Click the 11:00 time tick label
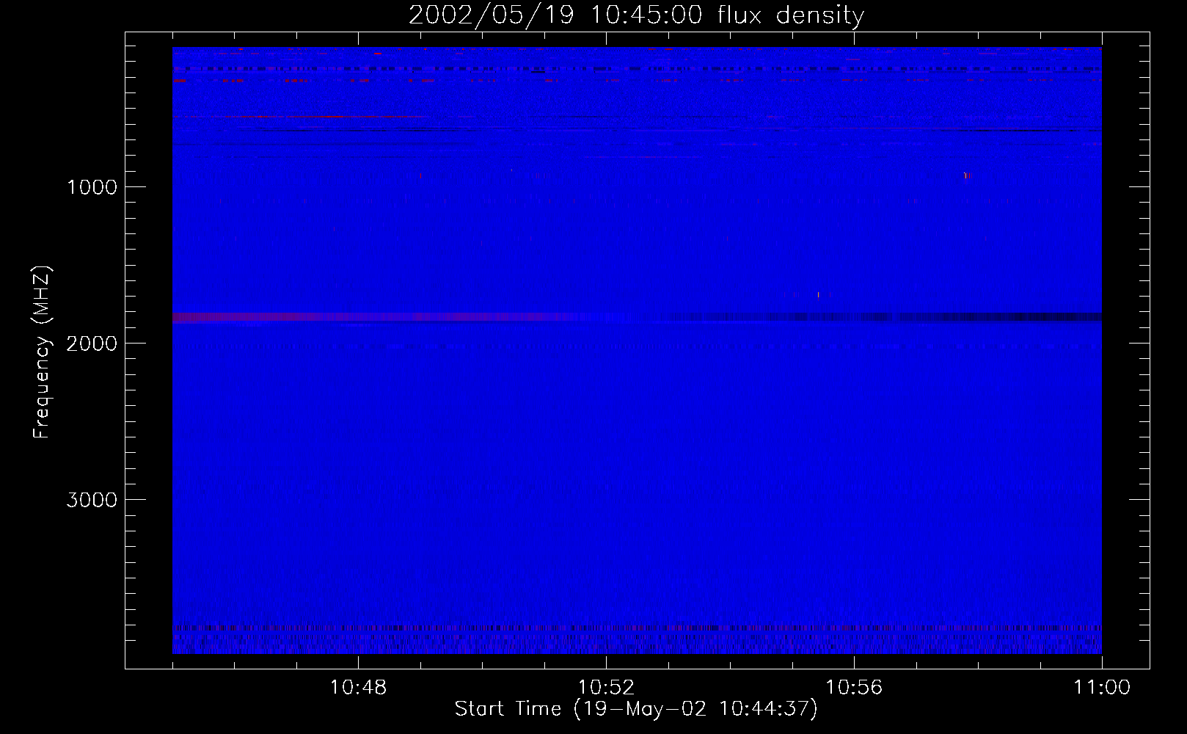This screenshot has width=1187, height=734. point(1102,688)
